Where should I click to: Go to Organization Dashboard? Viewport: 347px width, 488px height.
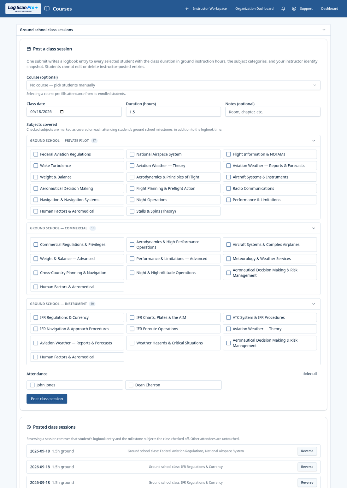[x=254, y=9]
